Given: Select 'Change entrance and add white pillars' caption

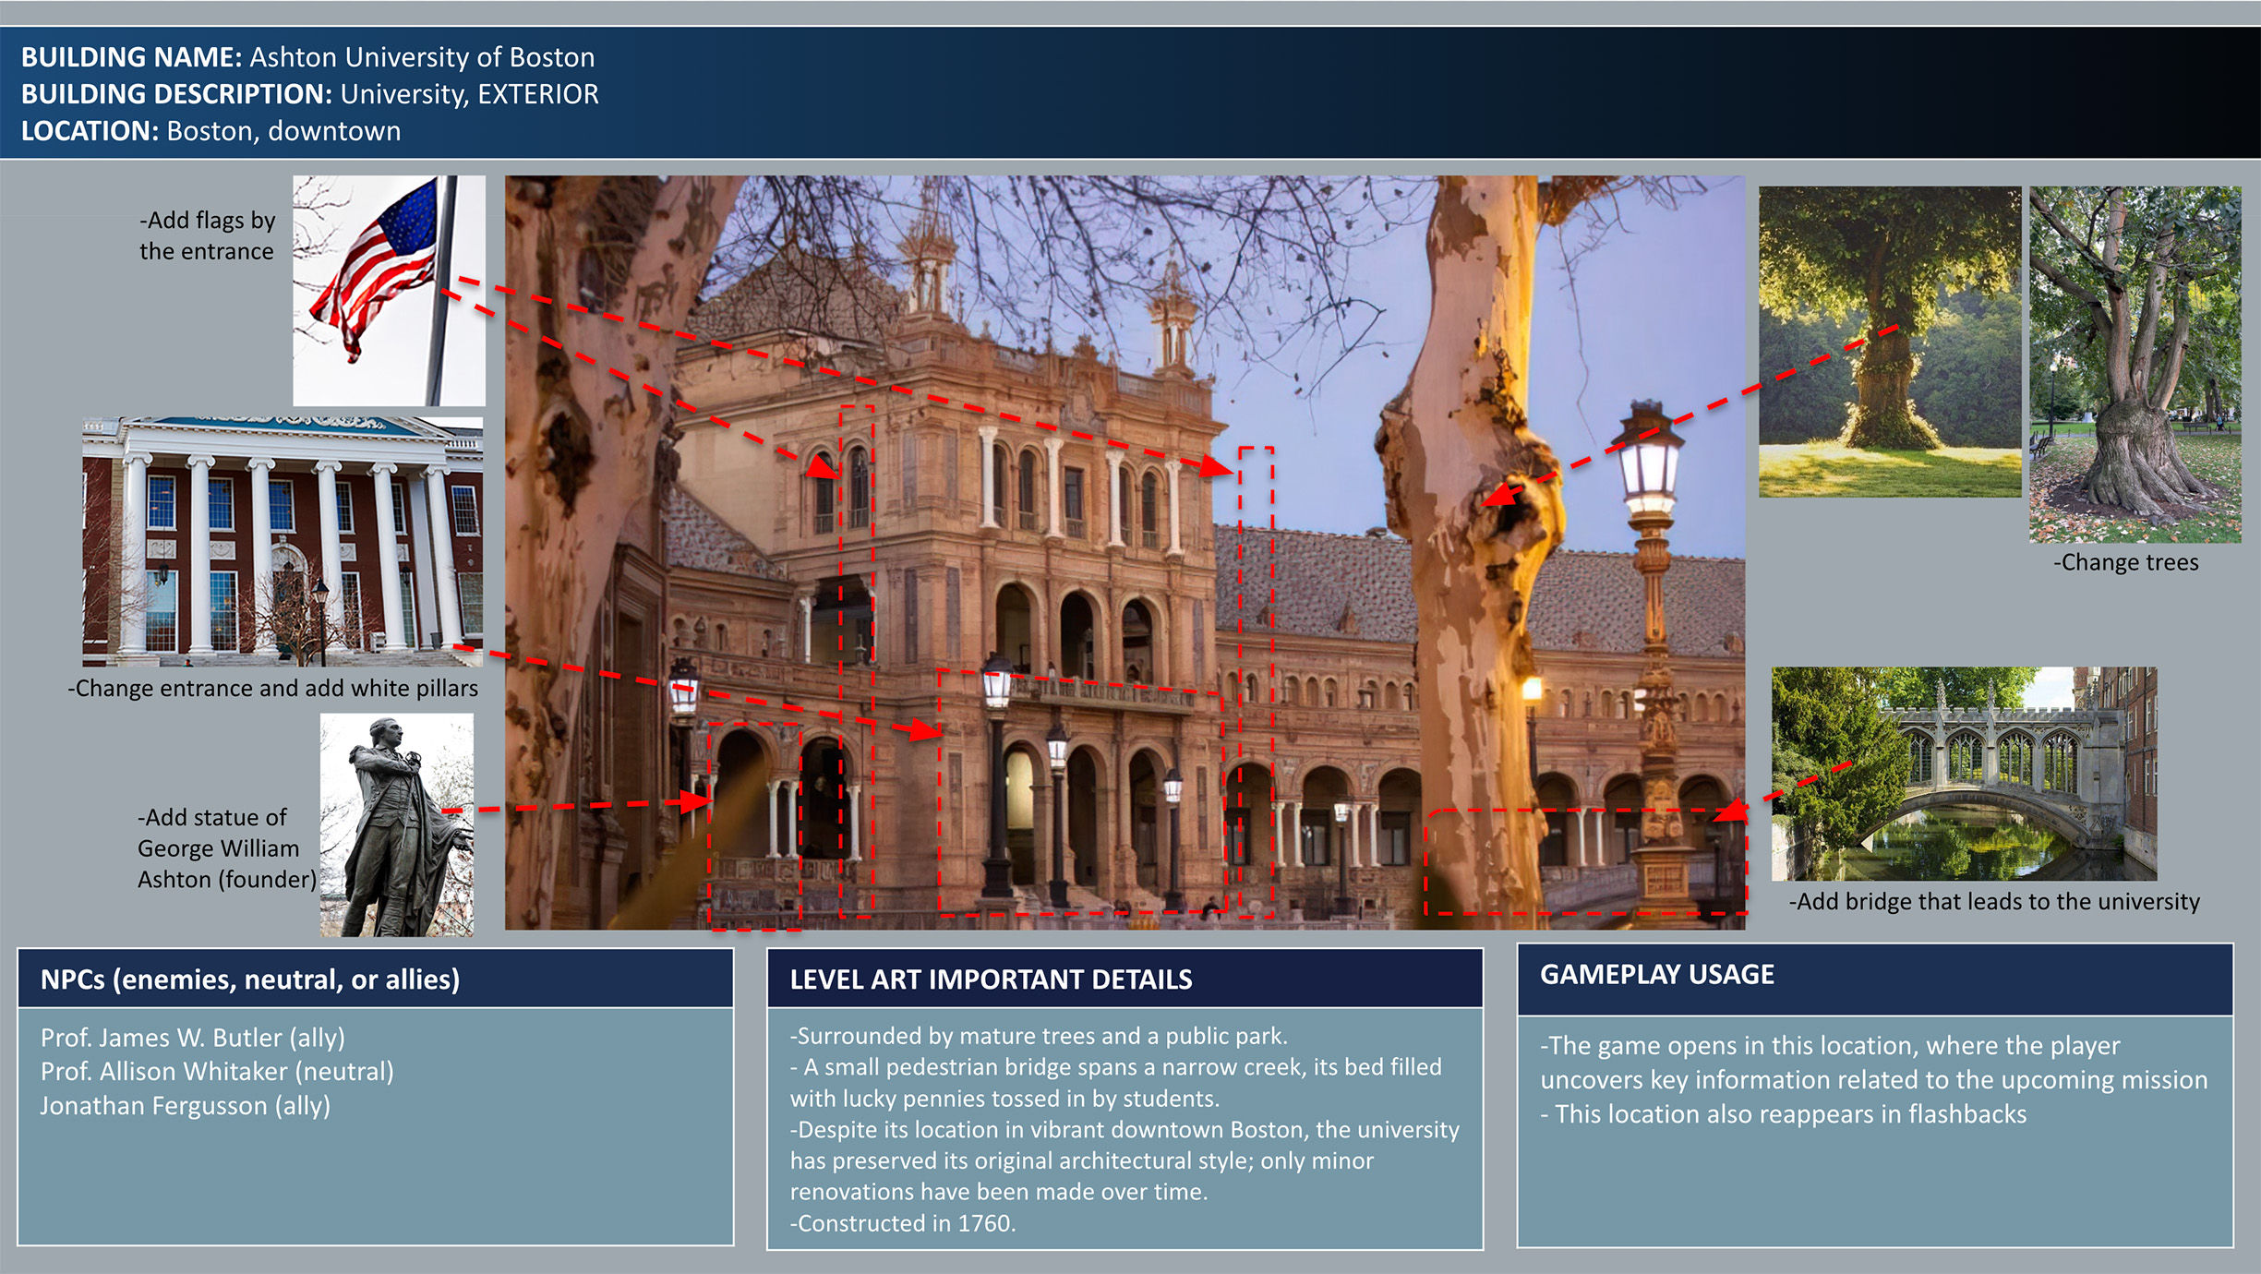Looking at the screenshot, I should [272, 689].
